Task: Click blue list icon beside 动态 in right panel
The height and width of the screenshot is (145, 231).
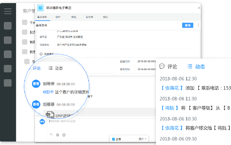Action: pyautogui.click(x=190, y=67)
